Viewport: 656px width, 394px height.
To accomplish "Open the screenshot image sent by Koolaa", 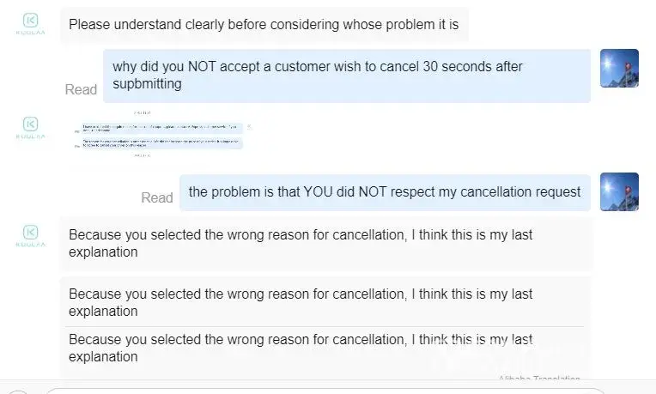I will 162,136.
